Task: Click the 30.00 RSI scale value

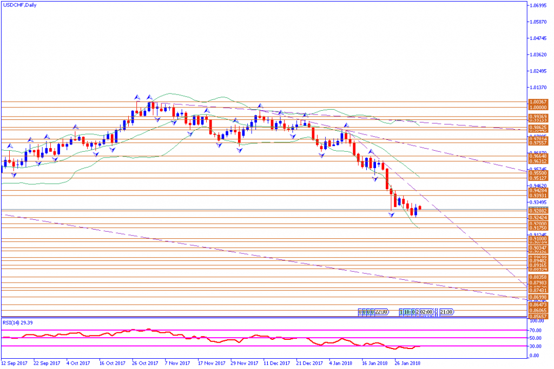Action: coord(536,346)
